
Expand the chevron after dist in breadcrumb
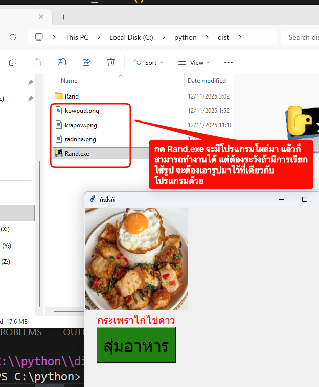click(x=240, y=37)
